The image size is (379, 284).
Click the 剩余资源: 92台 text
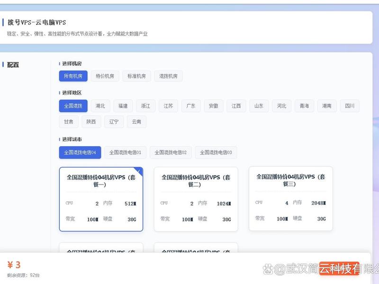click(23, 275)
